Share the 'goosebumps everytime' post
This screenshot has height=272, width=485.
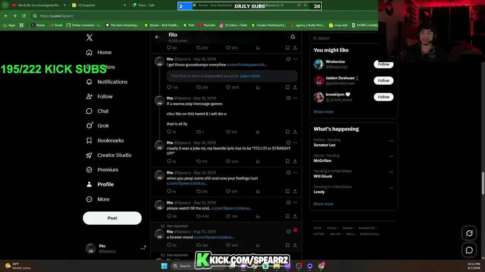point(295,87)
